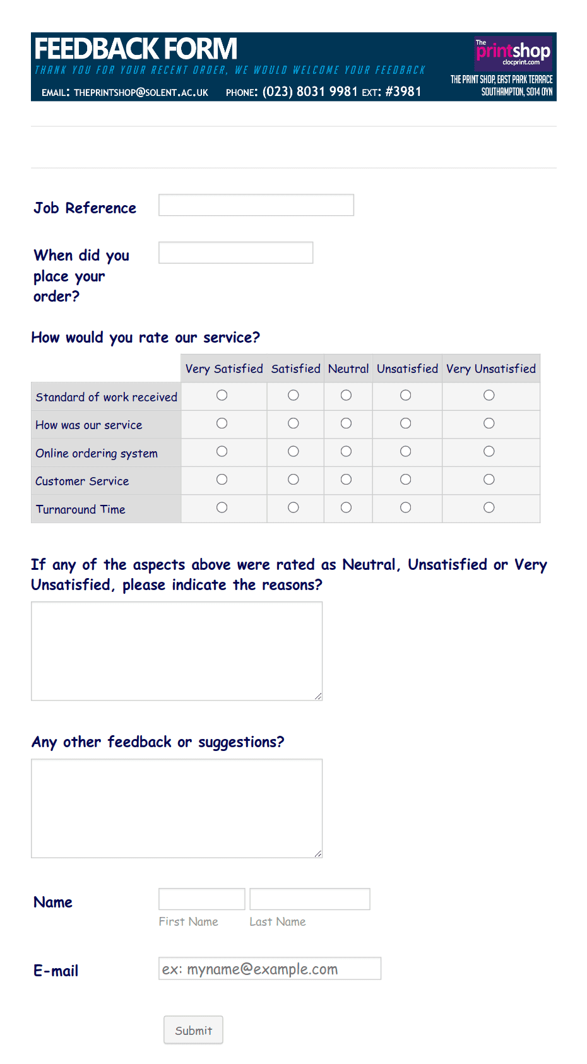The height and width of the screenshot is (1064, 587).
Task: Click the reasons for dissatisfaction text area
Action: click(x=176, y=650)
